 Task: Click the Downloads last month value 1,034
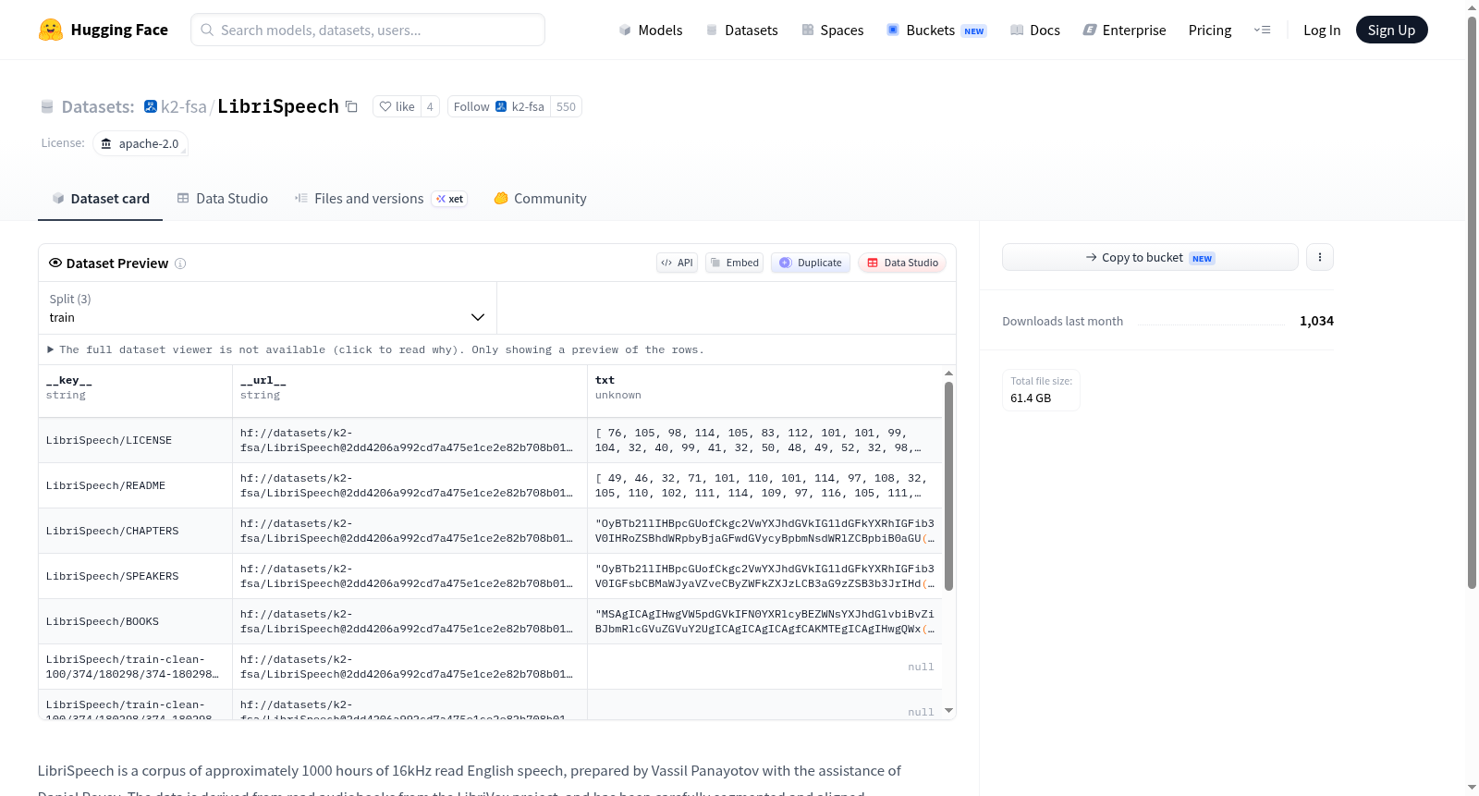[x=1316, y=321]
